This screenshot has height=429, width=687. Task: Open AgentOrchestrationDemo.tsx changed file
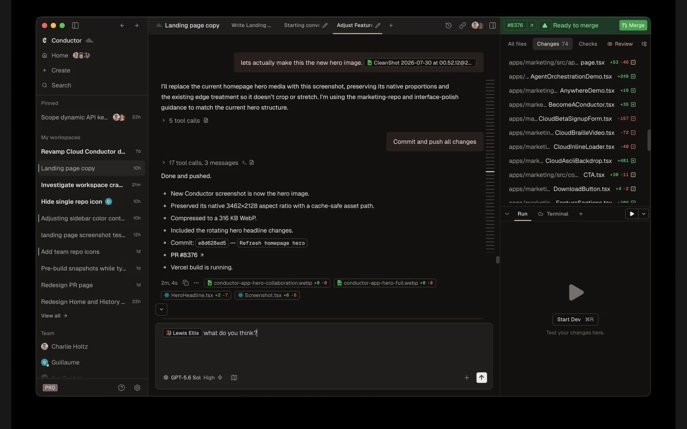(x=572, y=76)
